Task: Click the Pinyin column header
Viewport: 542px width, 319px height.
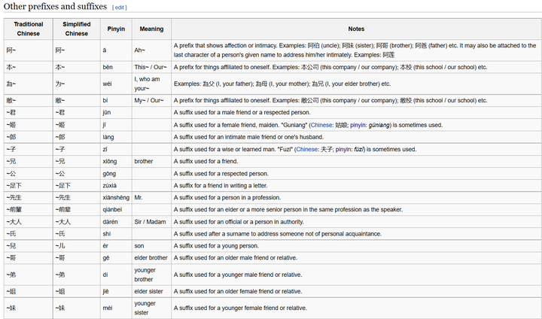Action: pyautogui.click(x=116, y=29)
